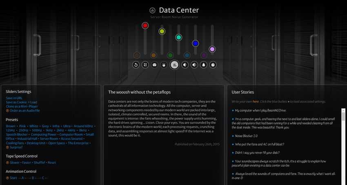Click the timer stopwatch icon
Image resolution: width=347 pixels, height=185 pixels.
[164, 65]
